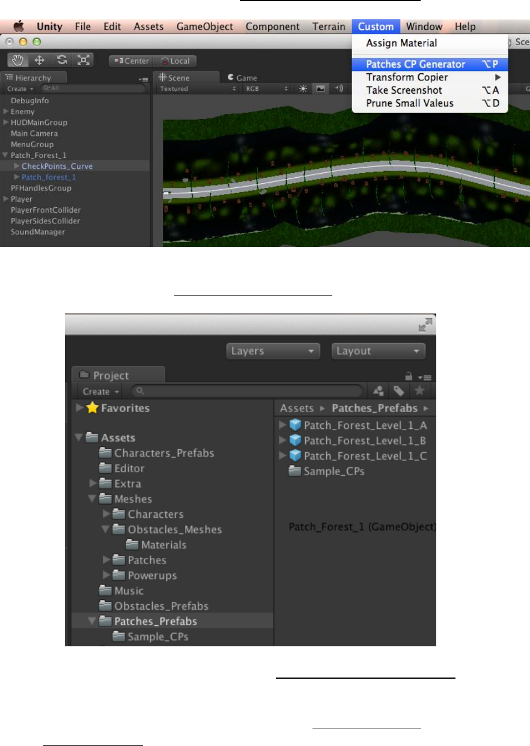
Task: Choose Prune Small Valeus entry
Action: pyautogui.click(x=430, y=103)
